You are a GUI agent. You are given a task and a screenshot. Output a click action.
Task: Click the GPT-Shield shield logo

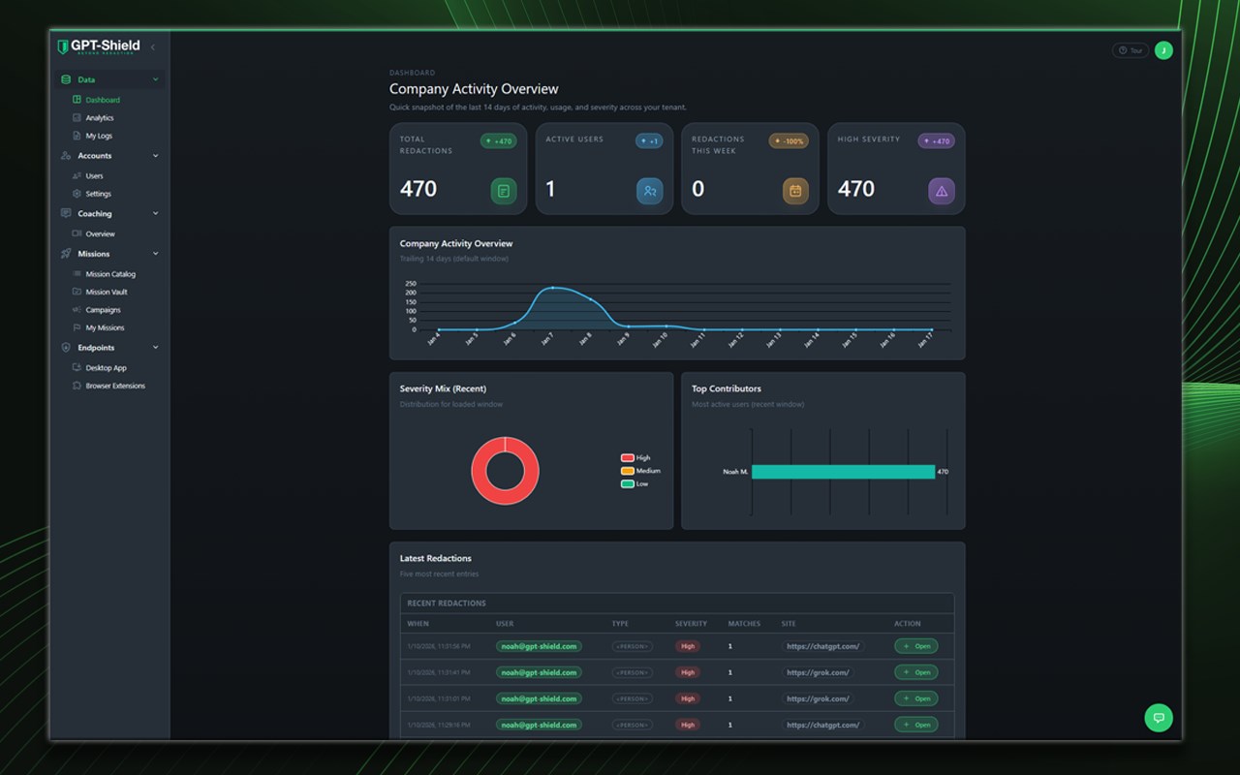[x=63, y=46]
